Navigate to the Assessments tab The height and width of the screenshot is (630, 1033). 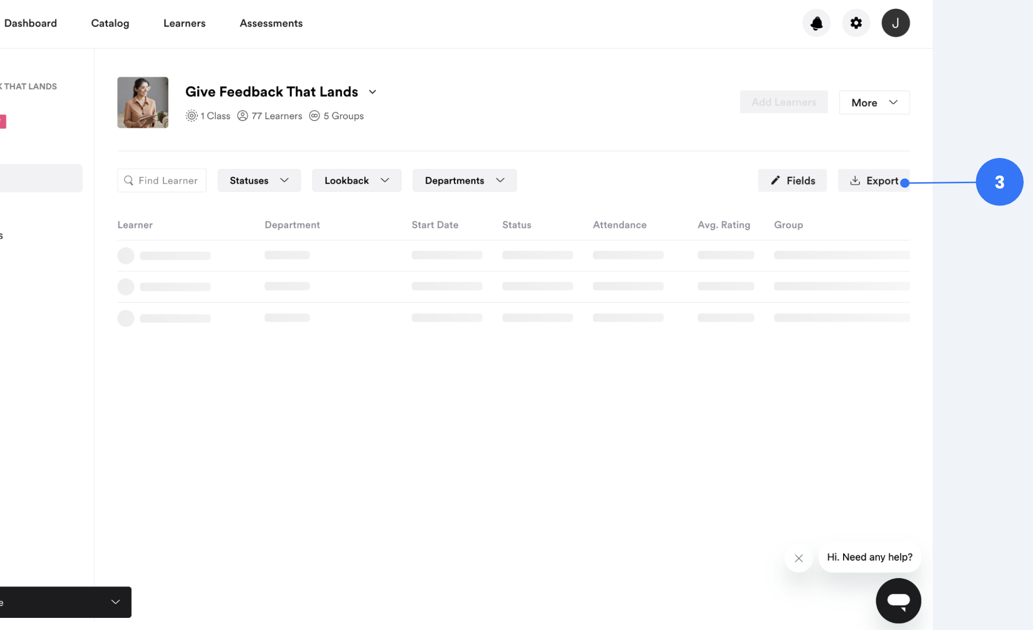click(271, 23)
